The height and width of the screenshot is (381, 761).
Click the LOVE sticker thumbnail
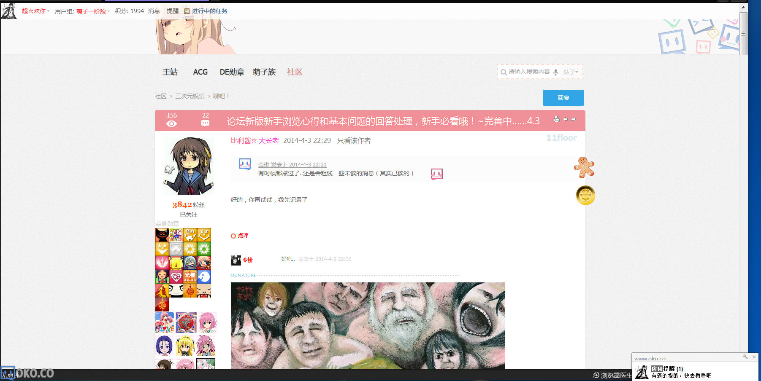164,322
